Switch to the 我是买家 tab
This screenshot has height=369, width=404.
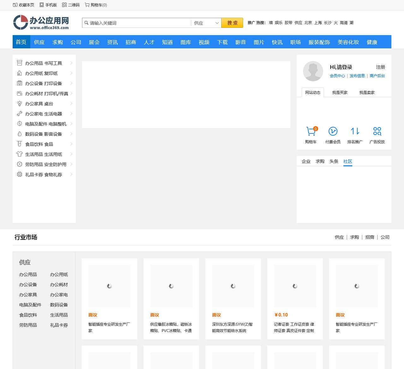click(340, 92)
